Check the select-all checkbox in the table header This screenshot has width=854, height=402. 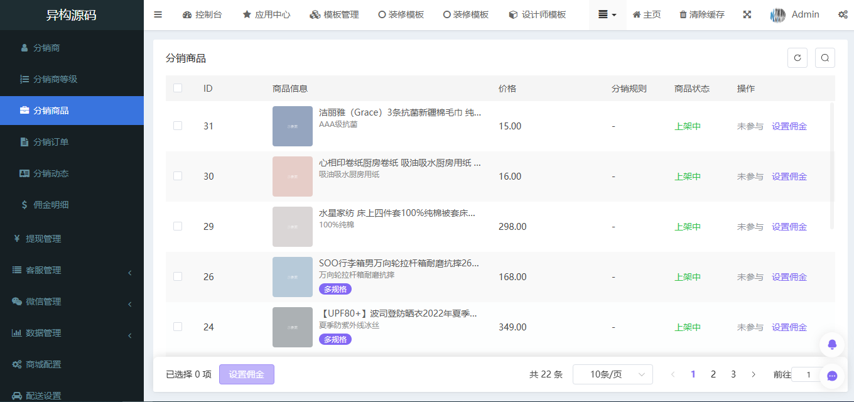[178, 88]
